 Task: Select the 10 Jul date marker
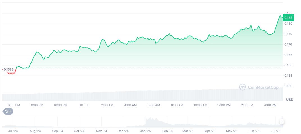[x=84, y=105]
